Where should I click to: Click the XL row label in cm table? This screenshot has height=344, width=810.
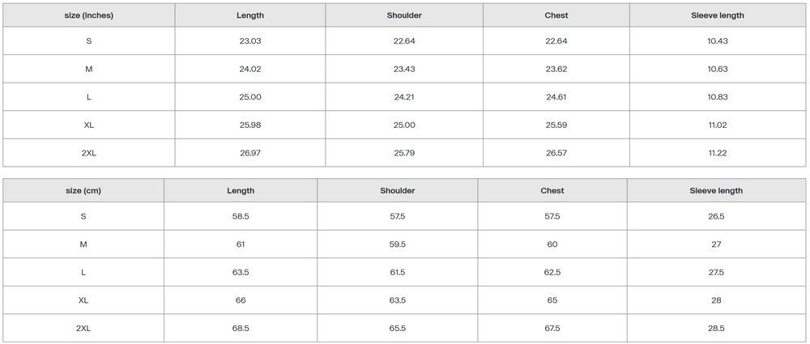[83, 300]
